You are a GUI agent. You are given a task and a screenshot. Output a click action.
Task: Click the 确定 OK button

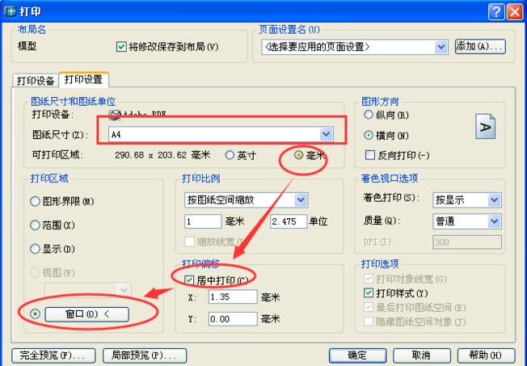357,355
